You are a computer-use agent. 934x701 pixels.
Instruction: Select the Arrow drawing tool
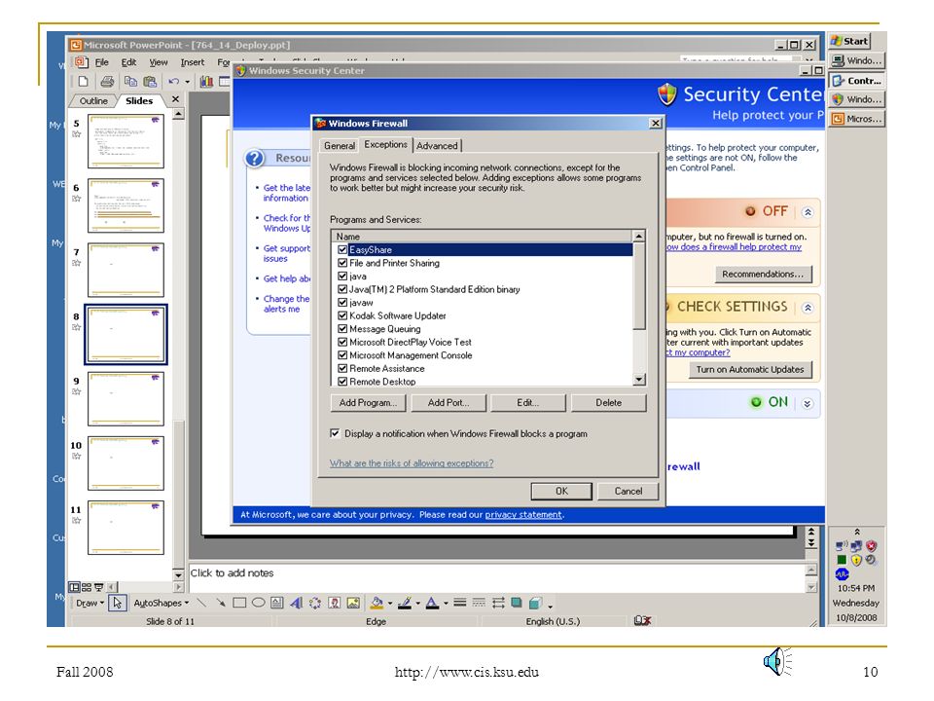tap(221, 603)
